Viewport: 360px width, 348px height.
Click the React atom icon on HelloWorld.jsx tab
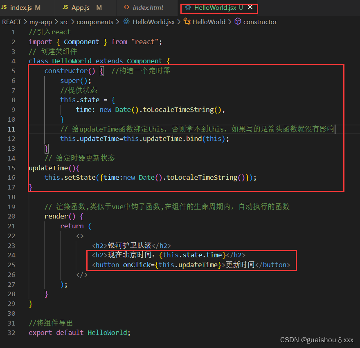click(189, 7)
